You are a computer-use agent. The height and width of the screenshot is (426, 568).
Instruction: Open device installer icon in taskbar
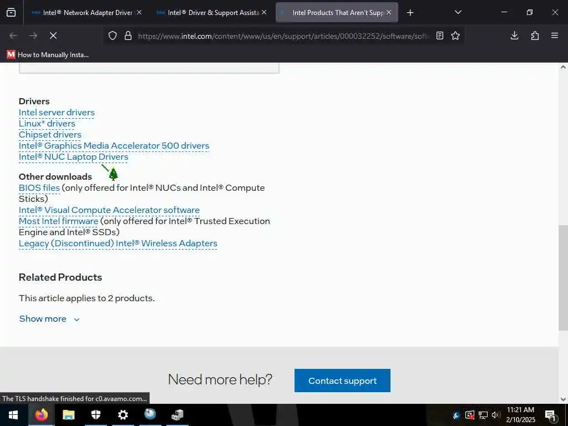point(177,415)
